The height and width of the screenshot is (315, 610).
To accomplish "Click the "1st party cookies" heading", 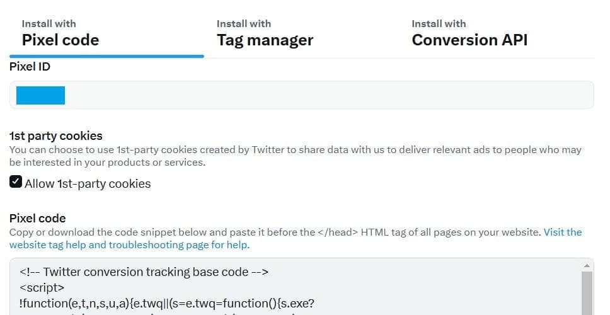I will (55, 135).
